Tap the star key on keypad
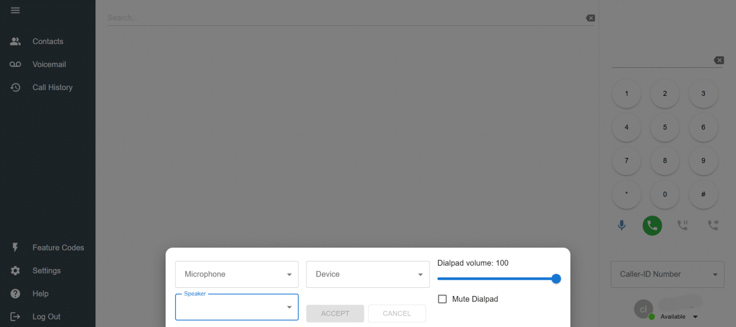Image resolution: width=736 pixels, height=327 pixels. (x=627, y=194)
